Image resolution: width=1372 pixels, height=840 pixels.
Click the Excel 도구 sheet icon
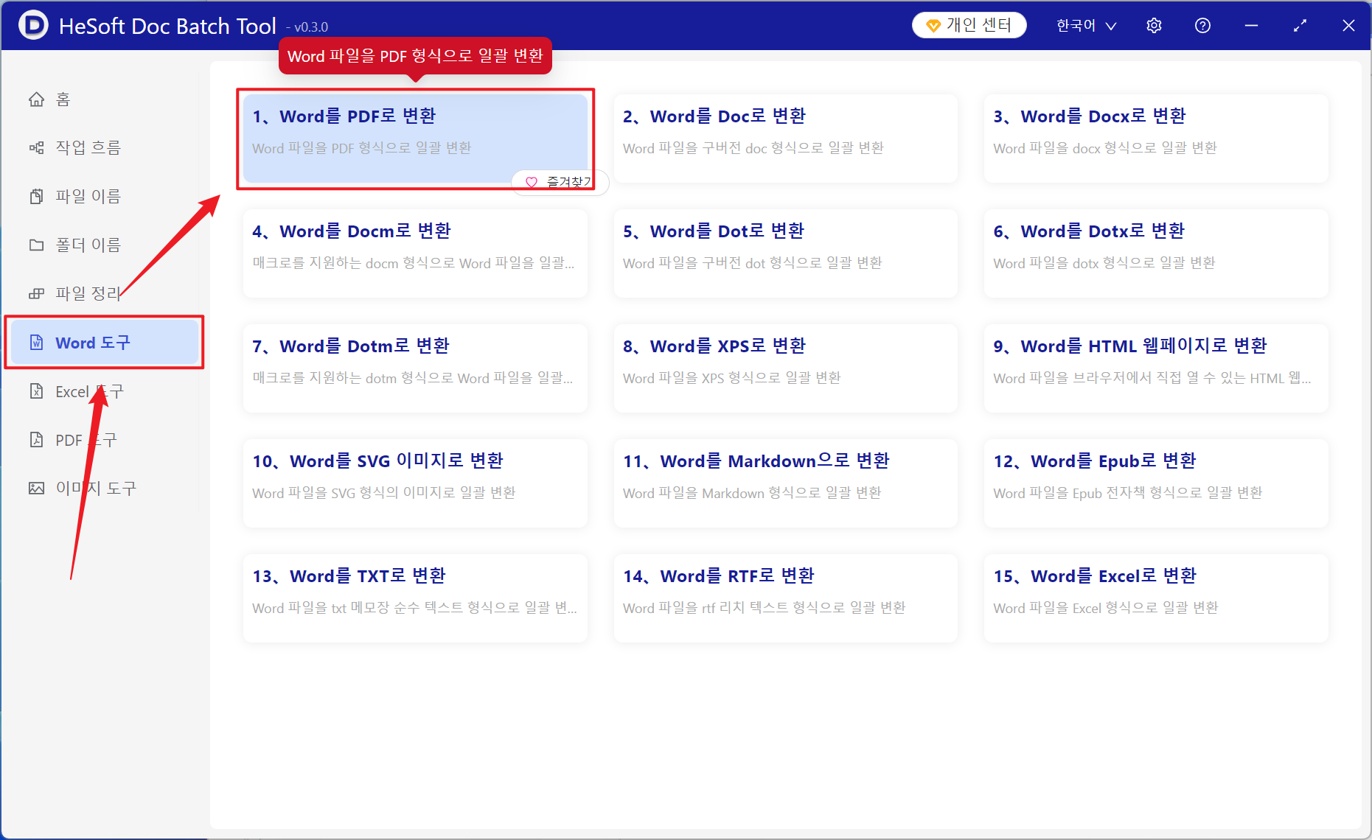click(36, 391)
